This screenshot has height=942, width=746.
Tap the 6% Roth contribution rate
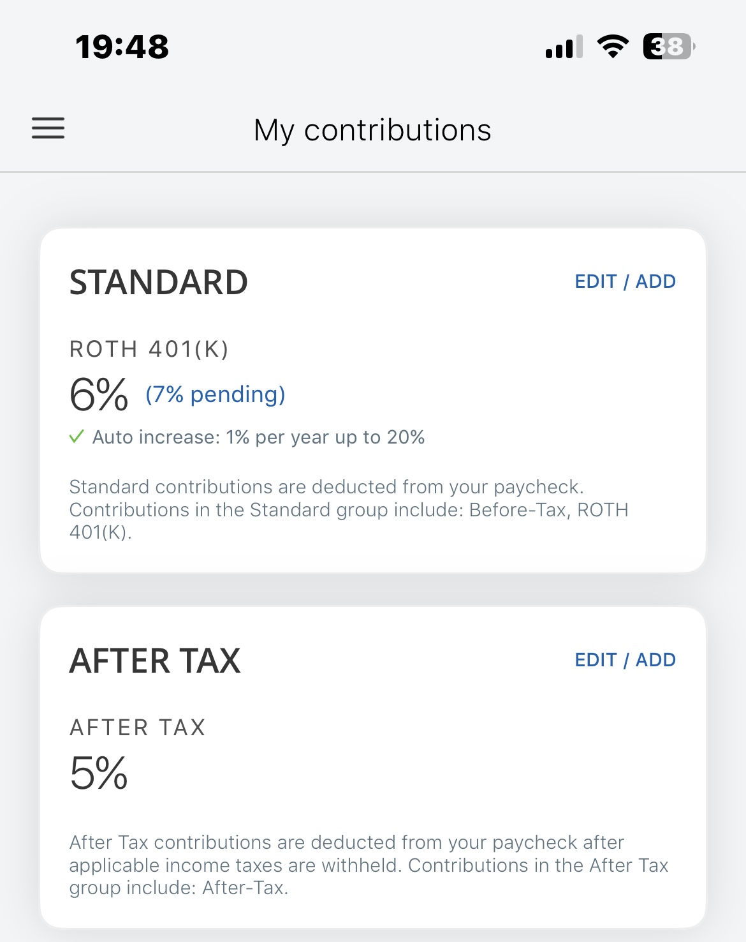tap(99, 394)
